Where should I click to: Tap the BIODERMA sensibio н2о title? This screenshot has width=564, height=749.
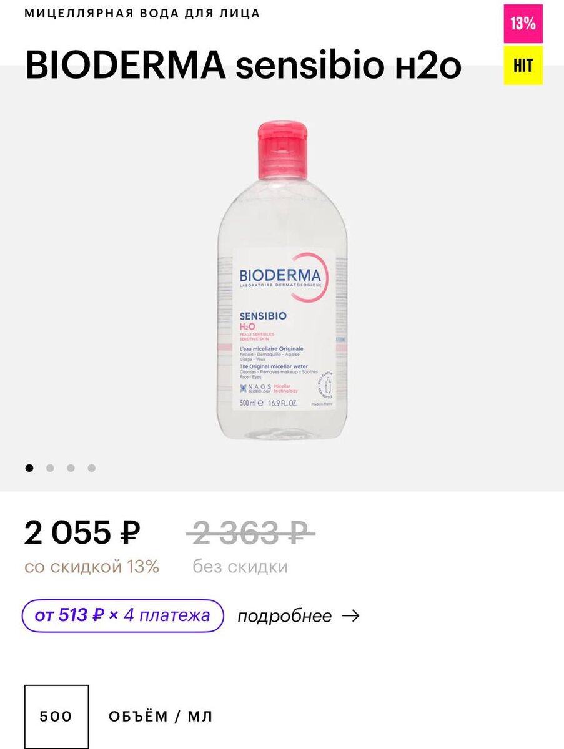(x=243, y=65)
